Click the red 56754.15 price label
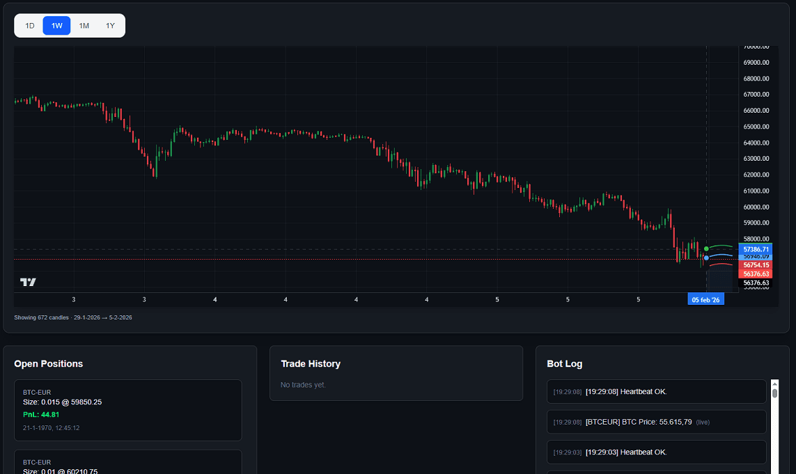 [x=755, y=265]
